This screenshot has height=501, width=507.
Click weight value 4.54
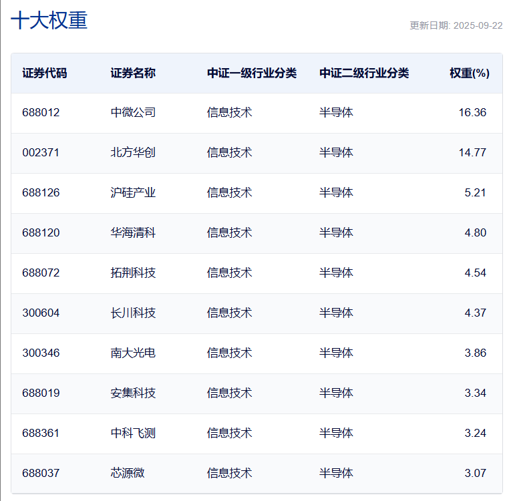coord(476,273)
